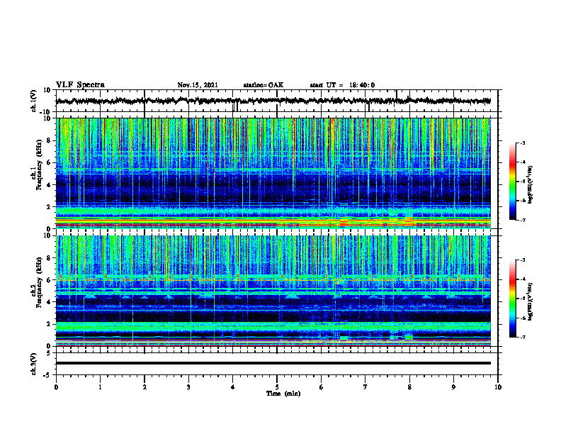This screenshot has height=434, width=561.
Task: Click the ch.1 spectrogram plot area
Action: (273, 173)
